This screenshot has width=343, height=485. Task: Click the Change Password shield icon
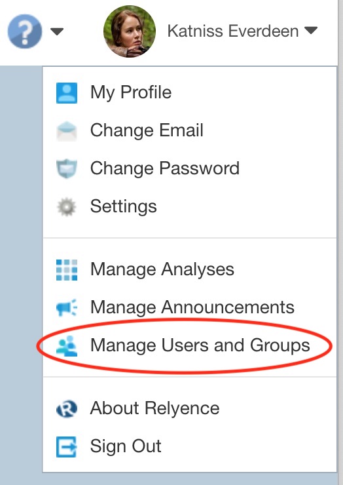(67, 168)
